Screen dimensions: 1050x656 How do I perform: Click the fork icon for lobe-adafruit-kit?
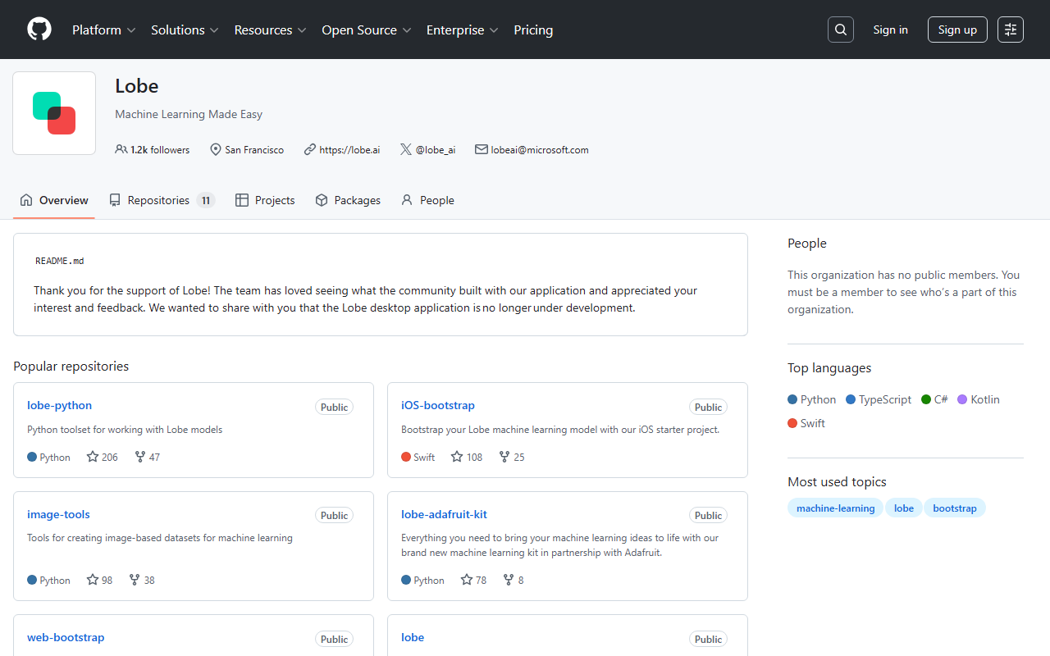pos(509,580)
